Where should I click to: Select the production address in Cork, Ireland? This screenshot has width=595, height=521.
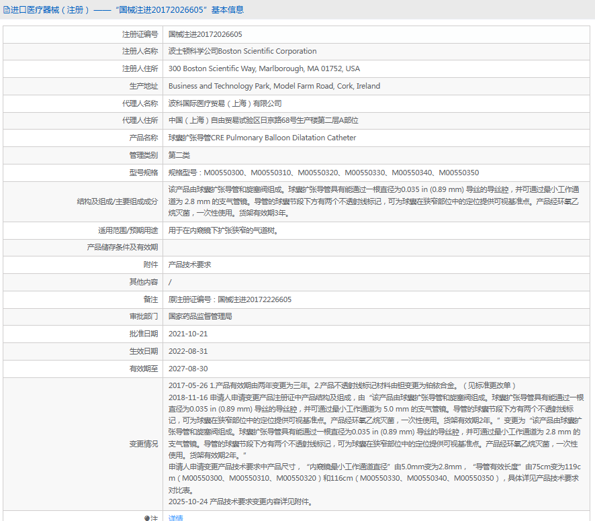(275, 86)
